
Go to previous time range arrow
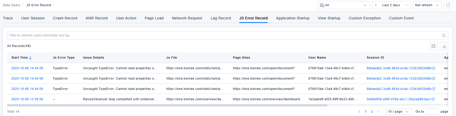click(376, 5)
